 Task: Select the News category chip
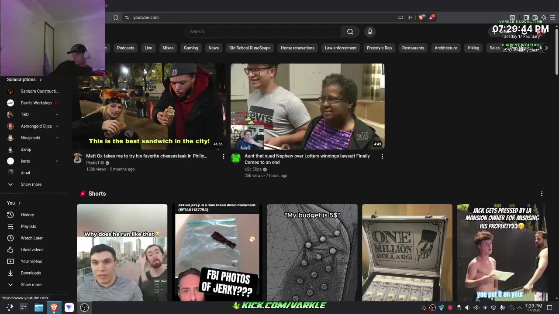214,48
